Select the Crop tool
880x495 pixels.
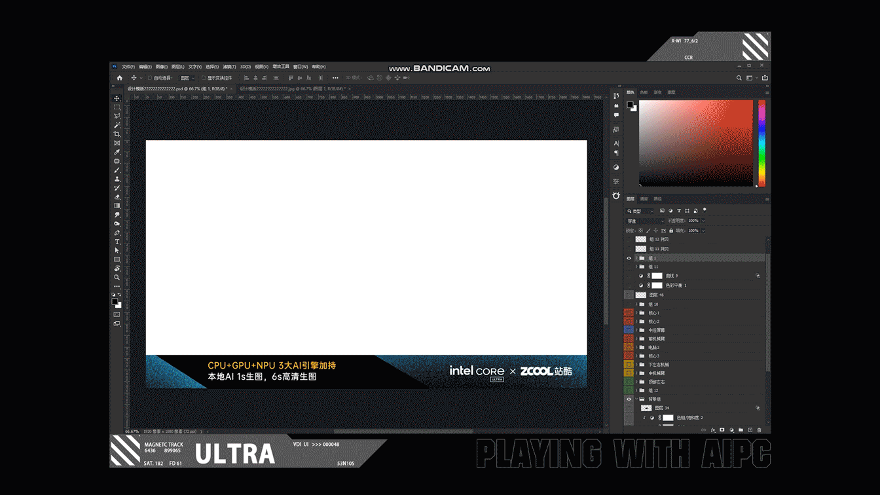[117, 134]
